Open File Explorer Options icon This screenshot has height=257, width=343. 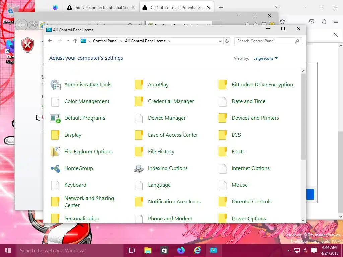coord(55,152)
